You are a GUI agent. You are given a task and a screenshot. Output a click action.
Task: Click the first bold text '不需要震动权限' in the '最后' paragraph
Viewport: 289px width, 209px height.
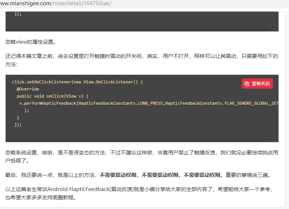(118, 175)
